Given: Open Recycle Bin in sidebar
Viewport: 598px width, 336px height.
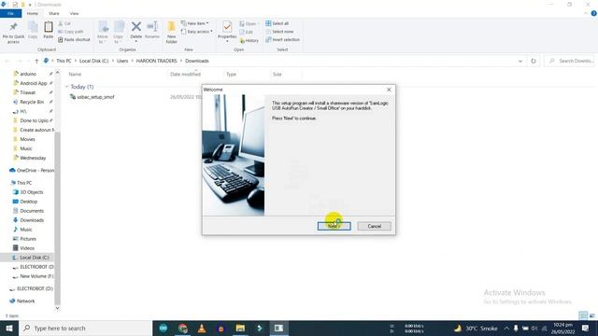Looking at the screenshot, I should pyautogui.click(x=32, y=102).
